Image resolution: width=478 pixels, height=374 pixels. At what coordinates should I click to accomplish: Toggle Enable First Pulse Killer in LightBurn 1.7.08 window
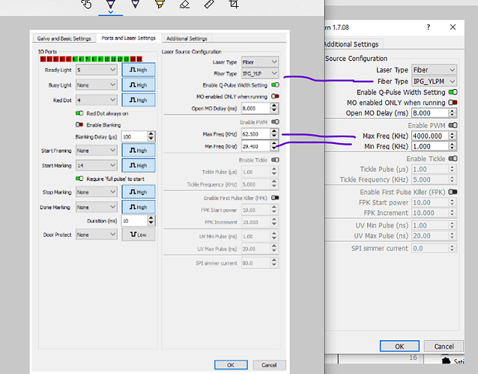453,192
